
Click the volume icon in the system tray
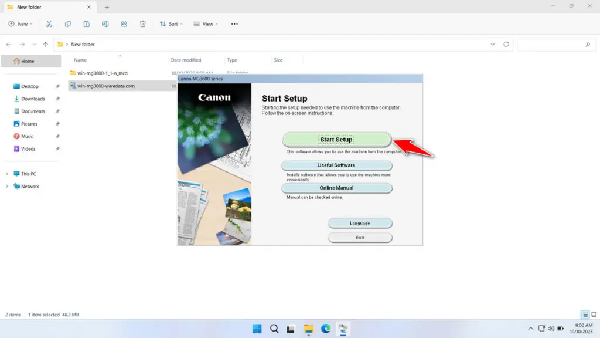(x=551, y=329)
